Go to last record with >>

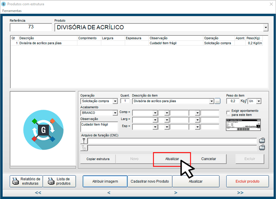240,193
